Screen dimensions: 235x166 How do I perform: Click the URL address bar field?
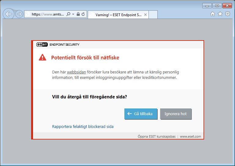47,14
